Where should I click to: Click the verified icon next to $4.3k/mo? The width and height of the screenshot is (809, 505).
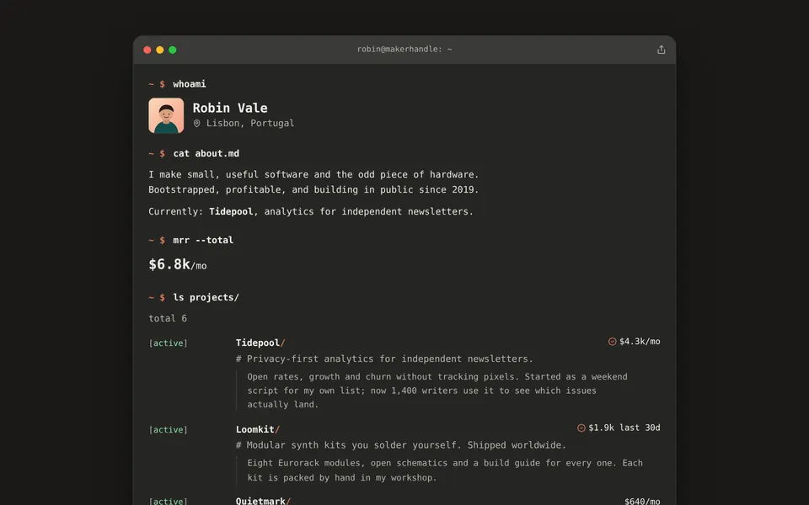coord(612,342)
